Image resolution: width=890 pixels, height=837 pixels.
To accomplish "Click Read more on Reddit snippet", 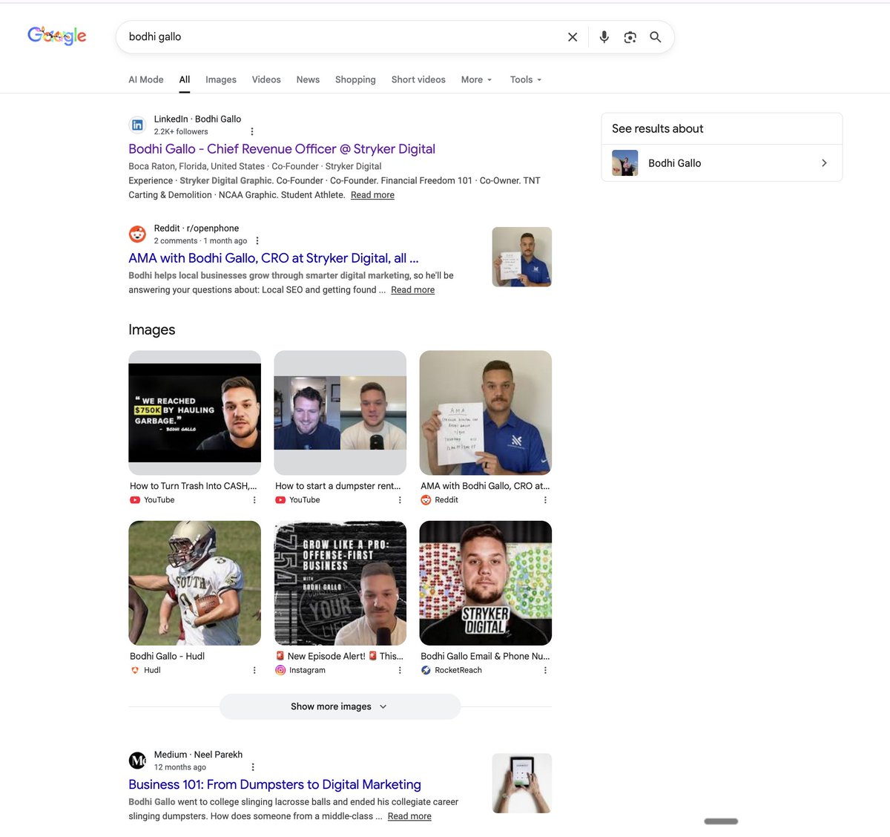I will (x=412, y=290).
